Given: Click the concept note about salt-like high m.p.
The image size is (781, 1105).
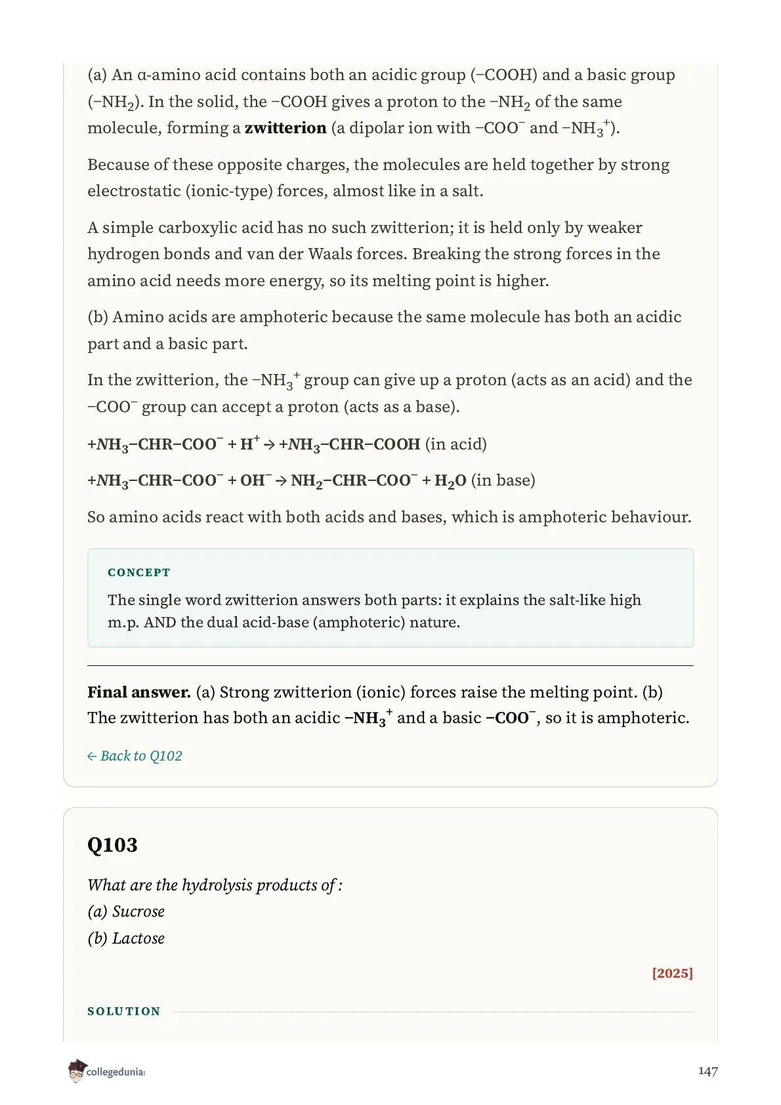Looking at the screenshot, I should [374, 611].
